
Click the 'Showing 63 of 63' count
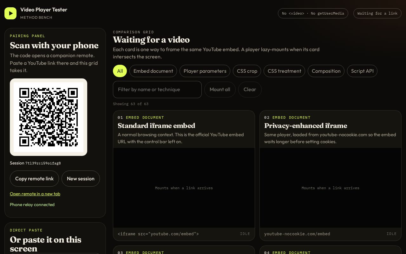[x=131, y=104]
